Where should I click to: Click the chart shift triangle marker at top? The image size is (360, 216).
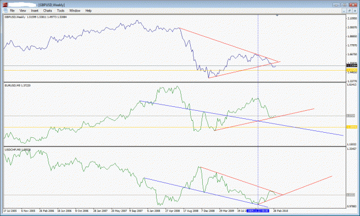coord(277,16)
